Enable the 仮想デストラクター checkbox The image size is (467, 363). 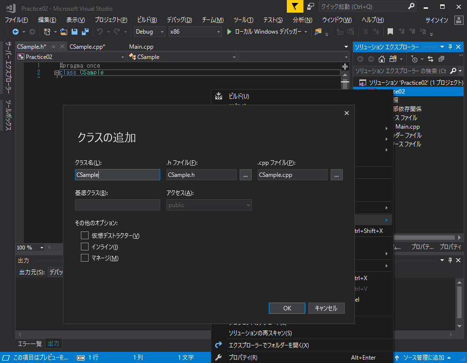coord(85,235)
